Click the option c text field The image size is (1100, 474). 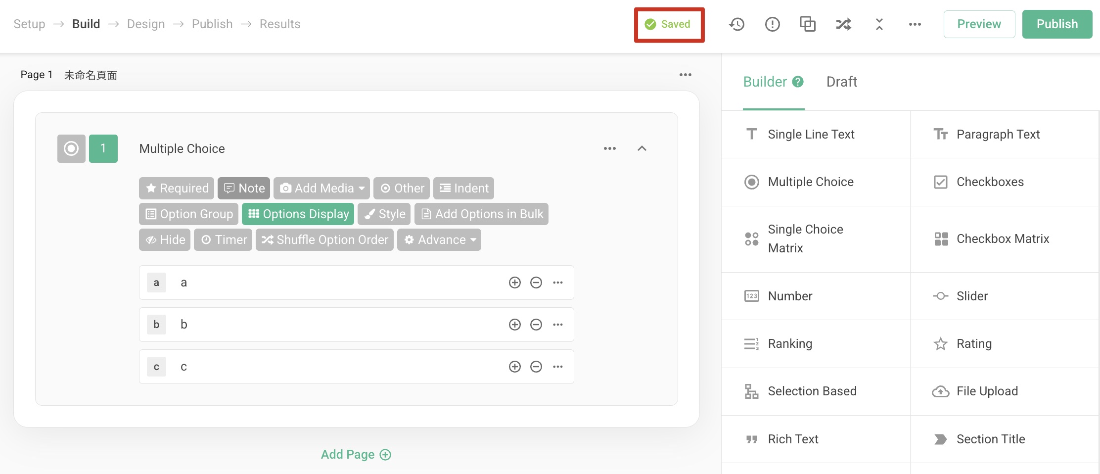[336, 367]
